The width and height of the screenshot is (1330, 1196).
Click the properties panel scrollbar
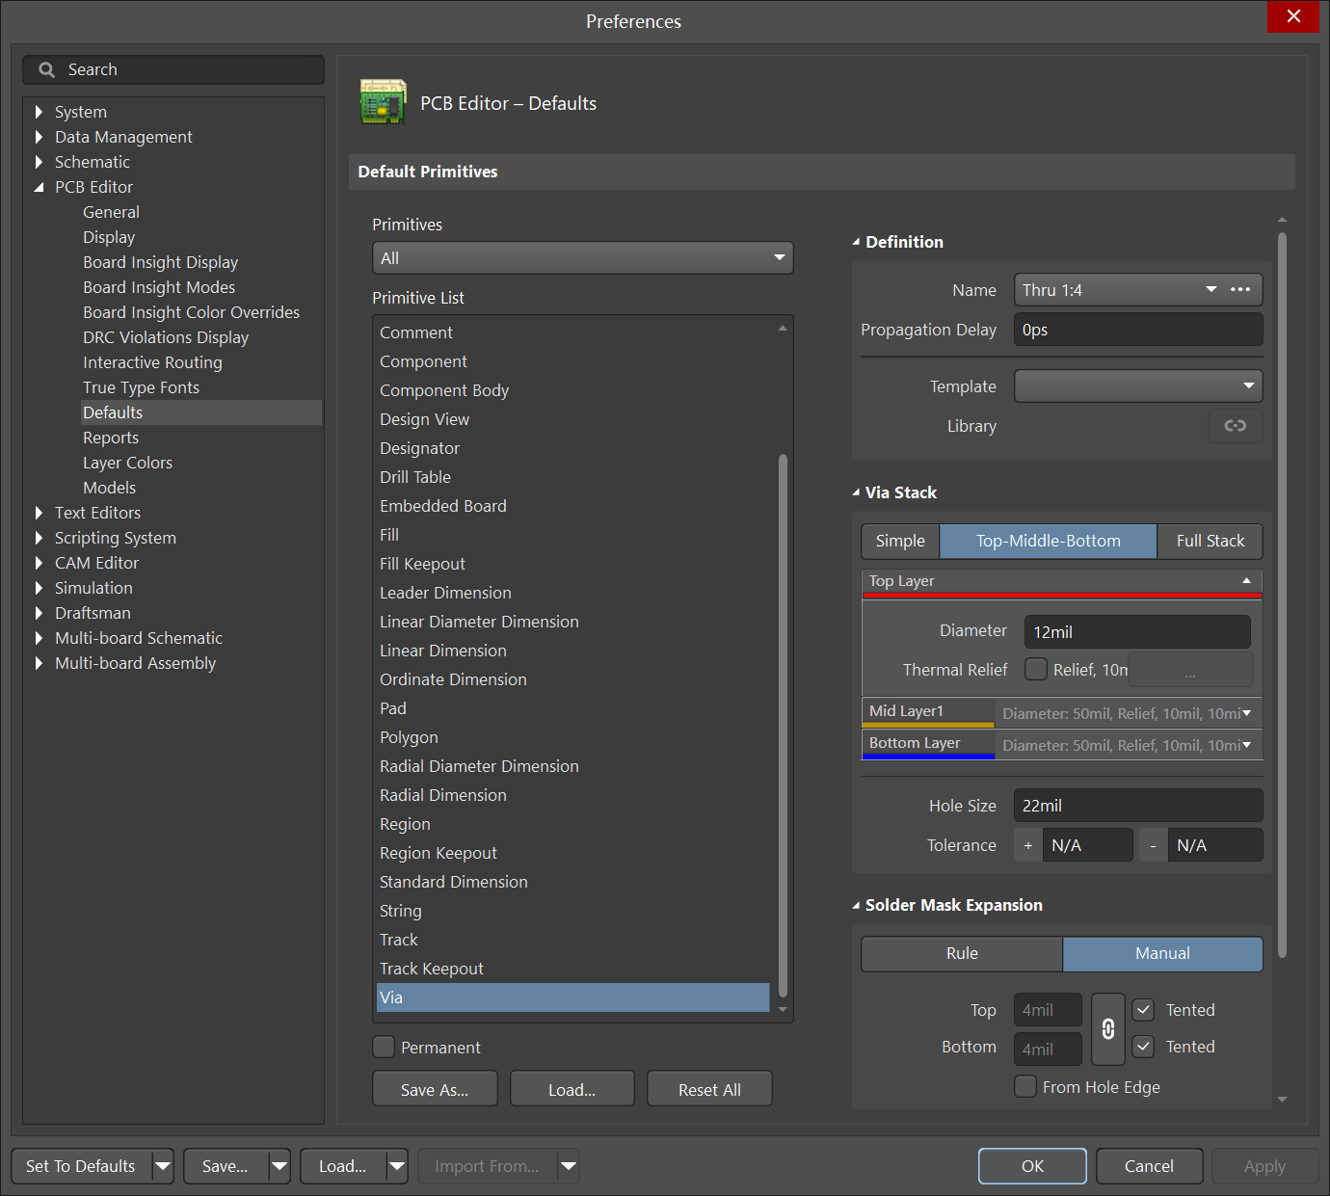coord(1282,595)
